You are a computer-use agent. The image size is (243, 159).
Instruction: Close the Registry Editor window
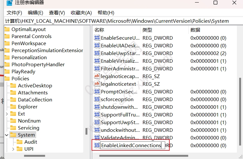pyautogui.click(x=234, y=3)
